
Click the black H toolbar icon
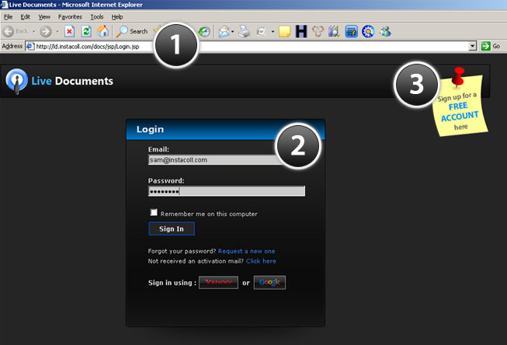point(301,31)
